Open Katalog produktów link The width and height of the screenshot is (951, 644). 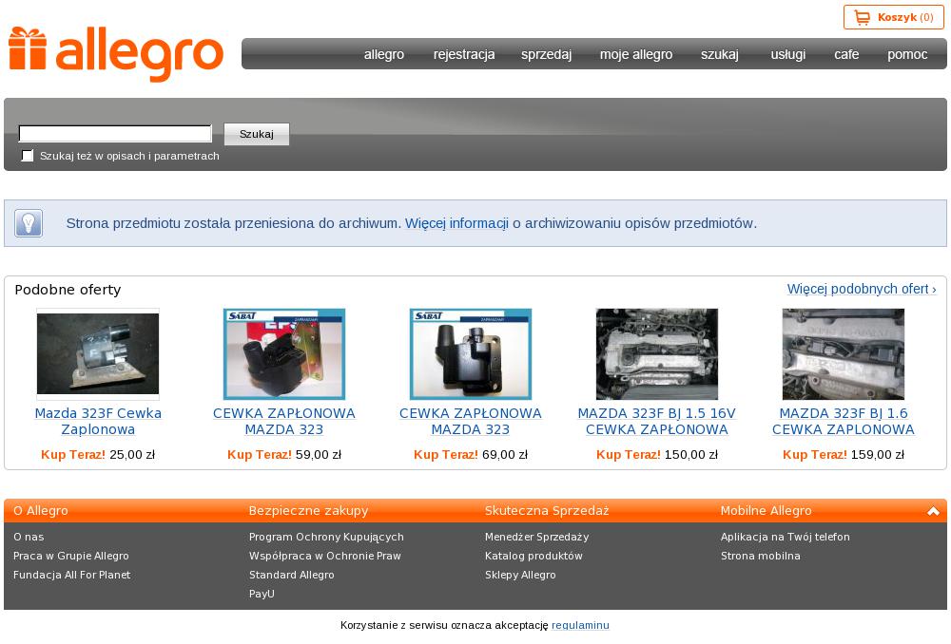point(534,556)
